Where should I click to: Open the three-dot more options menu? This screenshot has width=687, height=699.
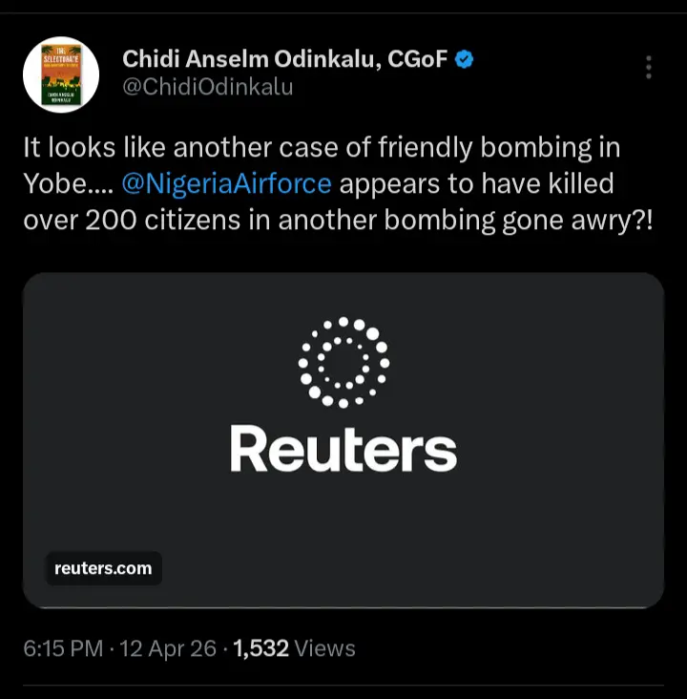click(649, 67)
